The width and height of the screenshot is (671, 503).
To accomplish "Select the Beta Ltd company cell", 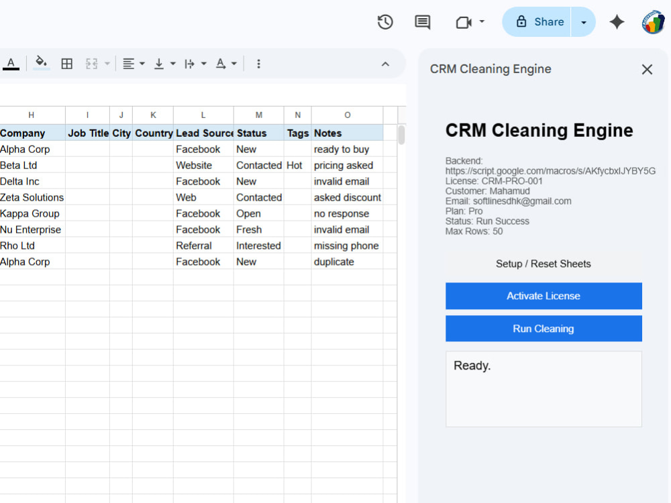I will (x=32, y=165).
